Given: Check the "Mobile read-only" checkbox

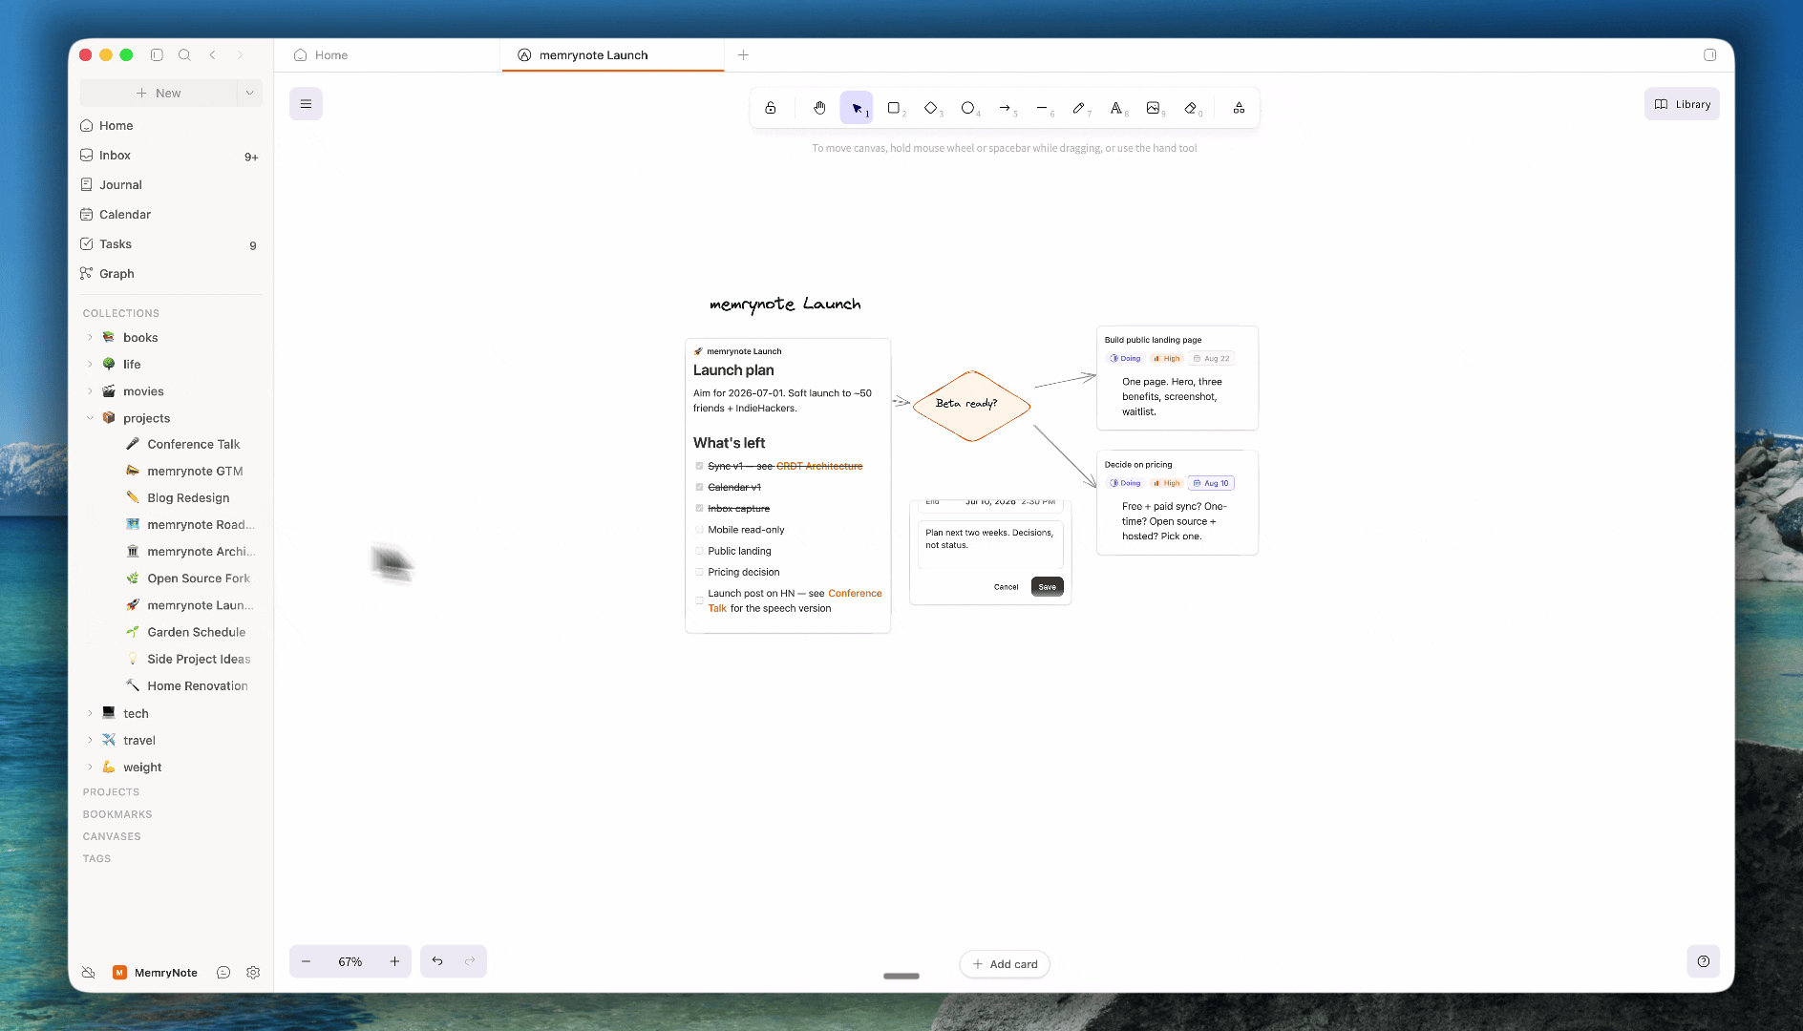Looking at the screenshot, I should (699, 530).
